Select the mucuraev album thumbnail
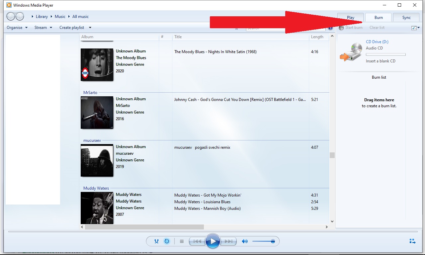The height and width of the screenshot is (255, 425). tap(97, 160)
